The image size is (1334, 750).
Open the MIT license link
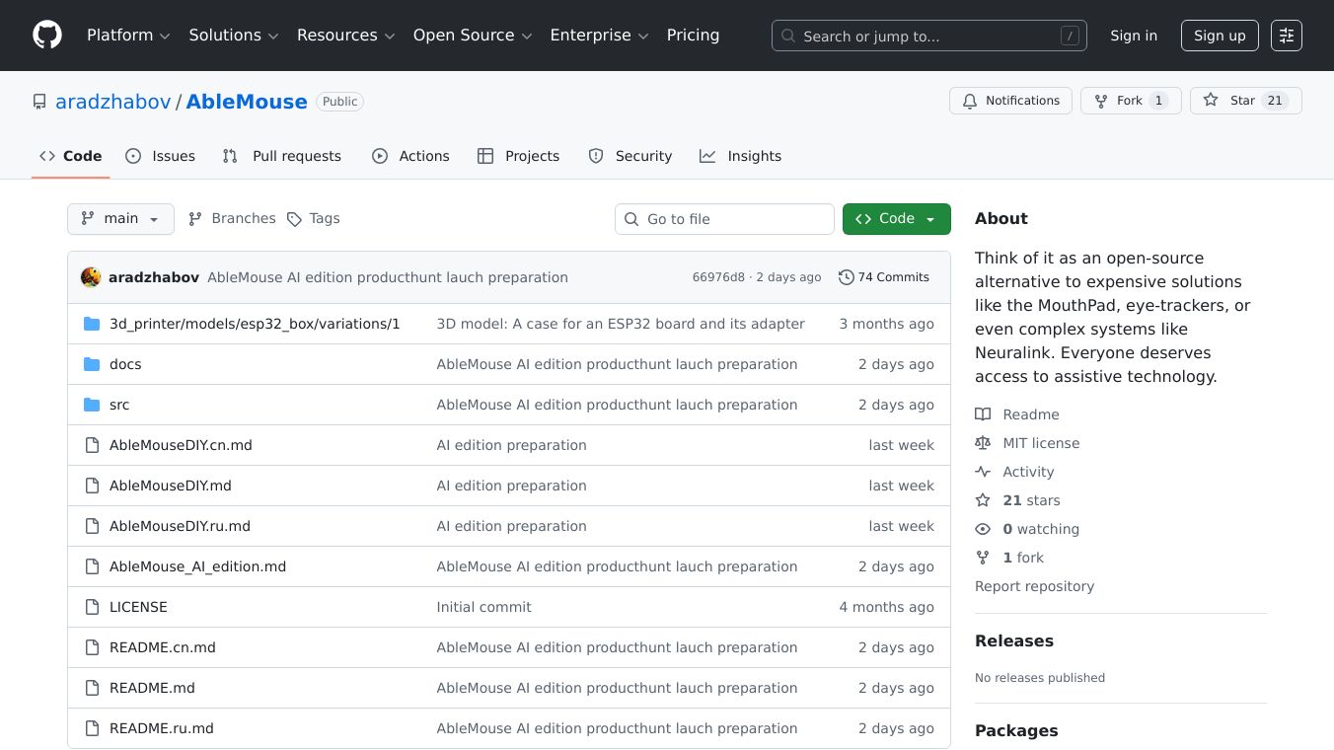point(1041,443)
